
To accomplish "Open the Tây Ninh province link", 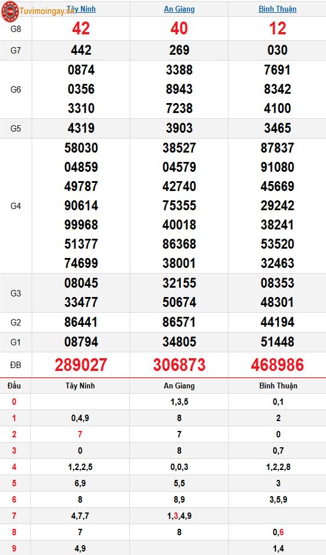I will 81,9.
